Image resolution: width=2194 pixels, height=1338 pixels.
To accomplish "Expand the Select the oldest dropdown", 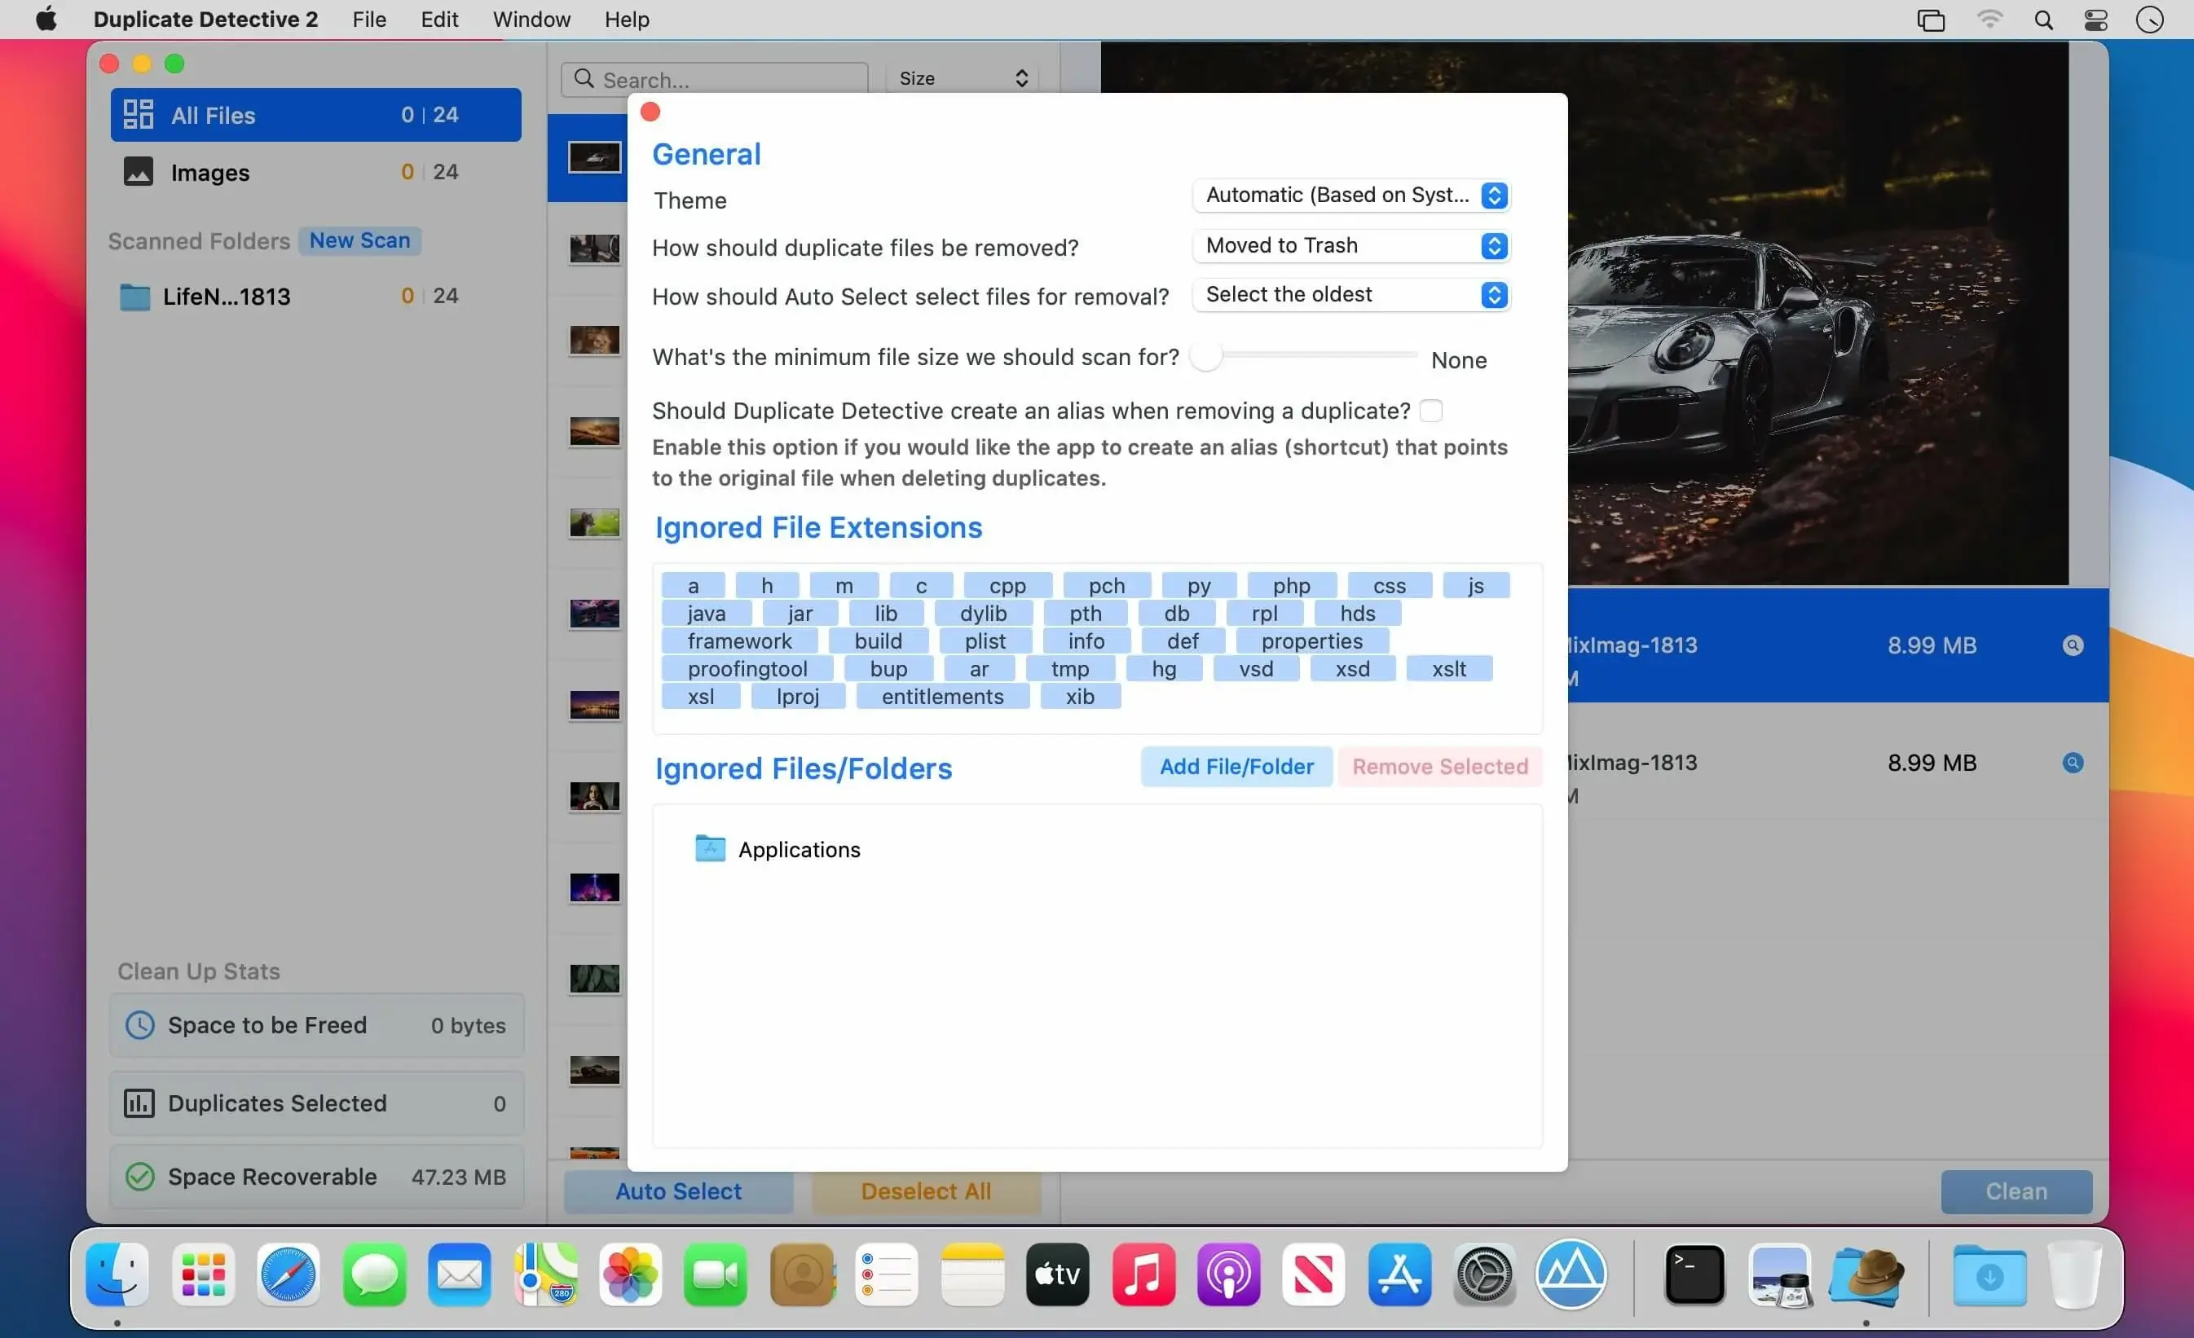I will [x=1350, y=295].
